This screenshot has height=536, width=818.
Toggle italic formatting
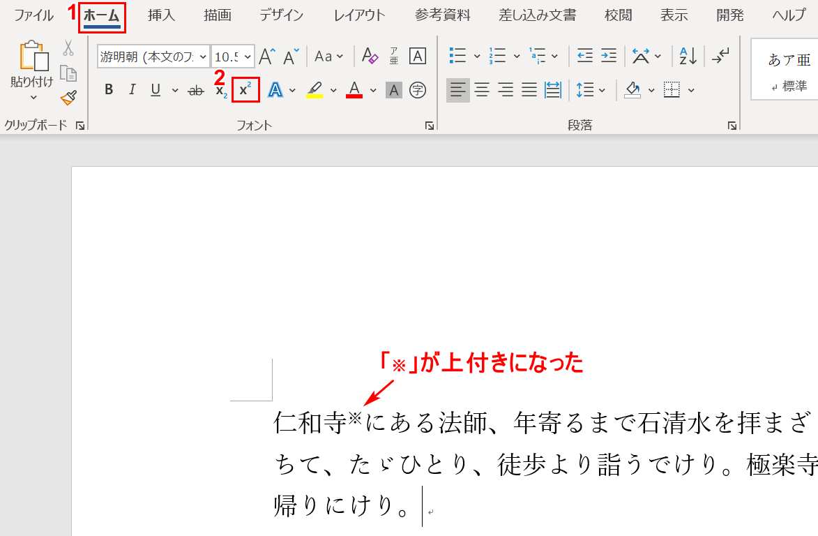click(131, 90)
